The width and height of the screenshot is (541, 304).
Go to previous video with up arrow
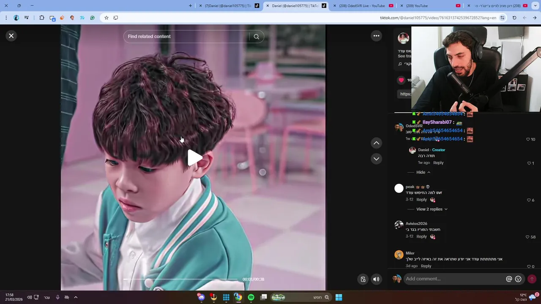pyautogui.click(x=376, y=143)
